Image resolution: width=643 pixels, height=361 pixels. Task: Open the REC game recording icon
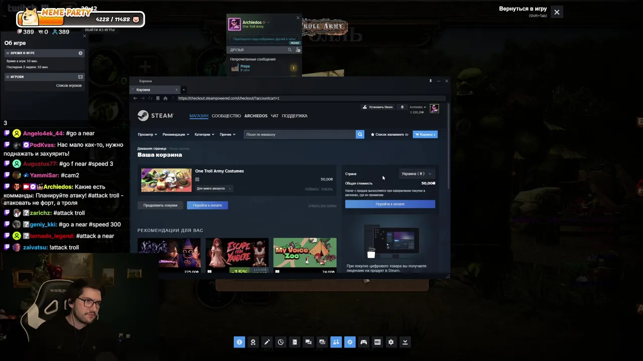point(377,342)
